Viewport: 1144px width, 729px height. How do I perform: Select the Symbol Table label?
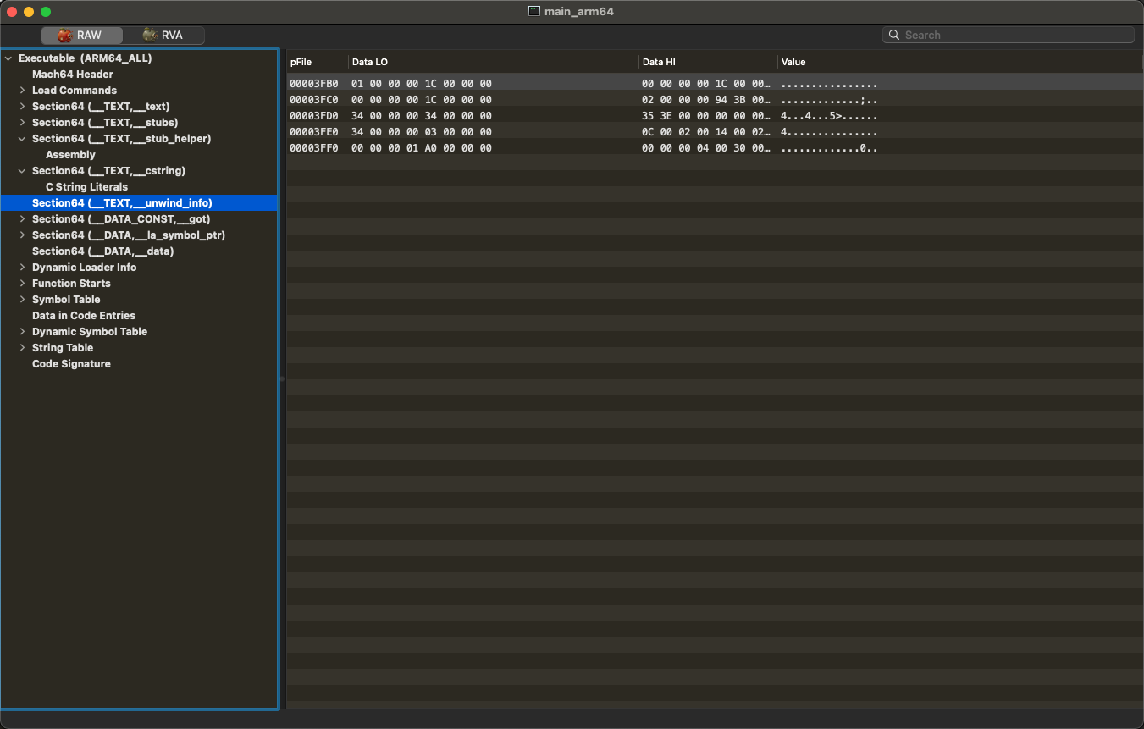(x=66, y=300)
